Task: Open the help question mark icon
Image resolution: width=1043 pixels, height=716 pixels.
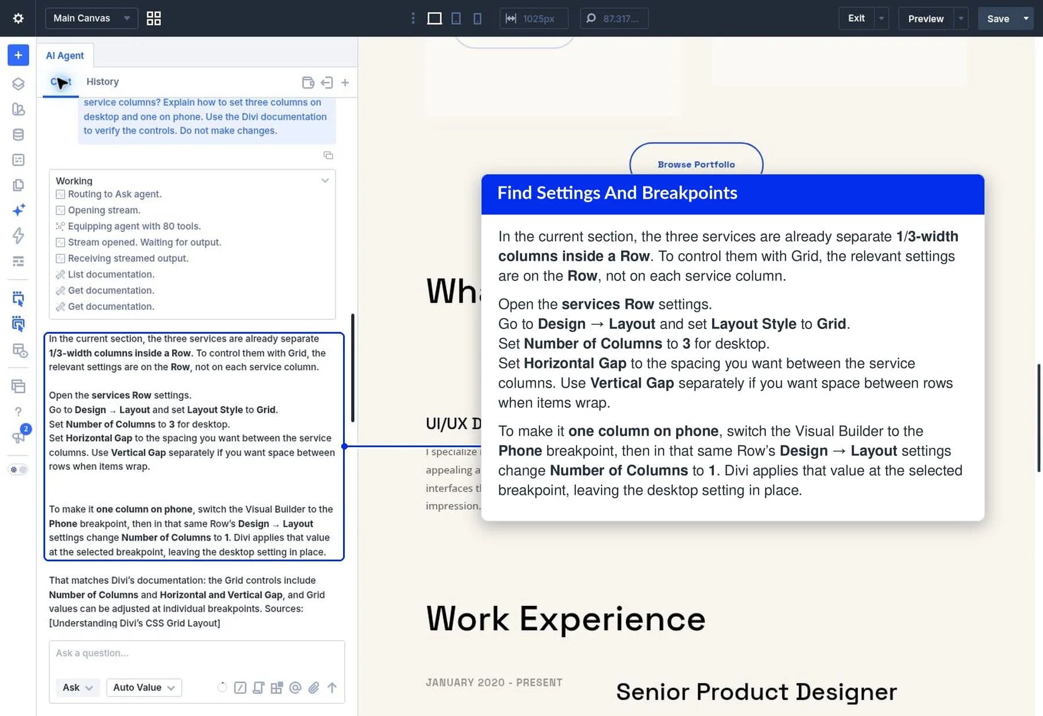Action: (x=18, y=411)
